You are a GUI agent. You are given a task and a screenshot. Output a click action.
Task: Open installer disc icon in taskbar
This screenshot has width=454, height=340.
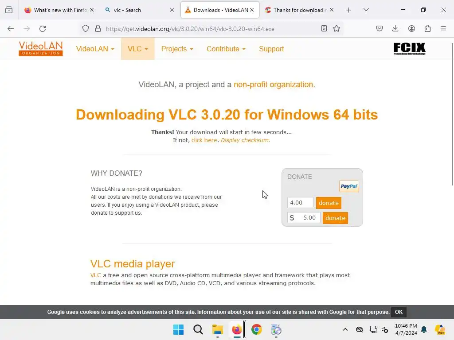pyautogui.click(x=276, y=329)
